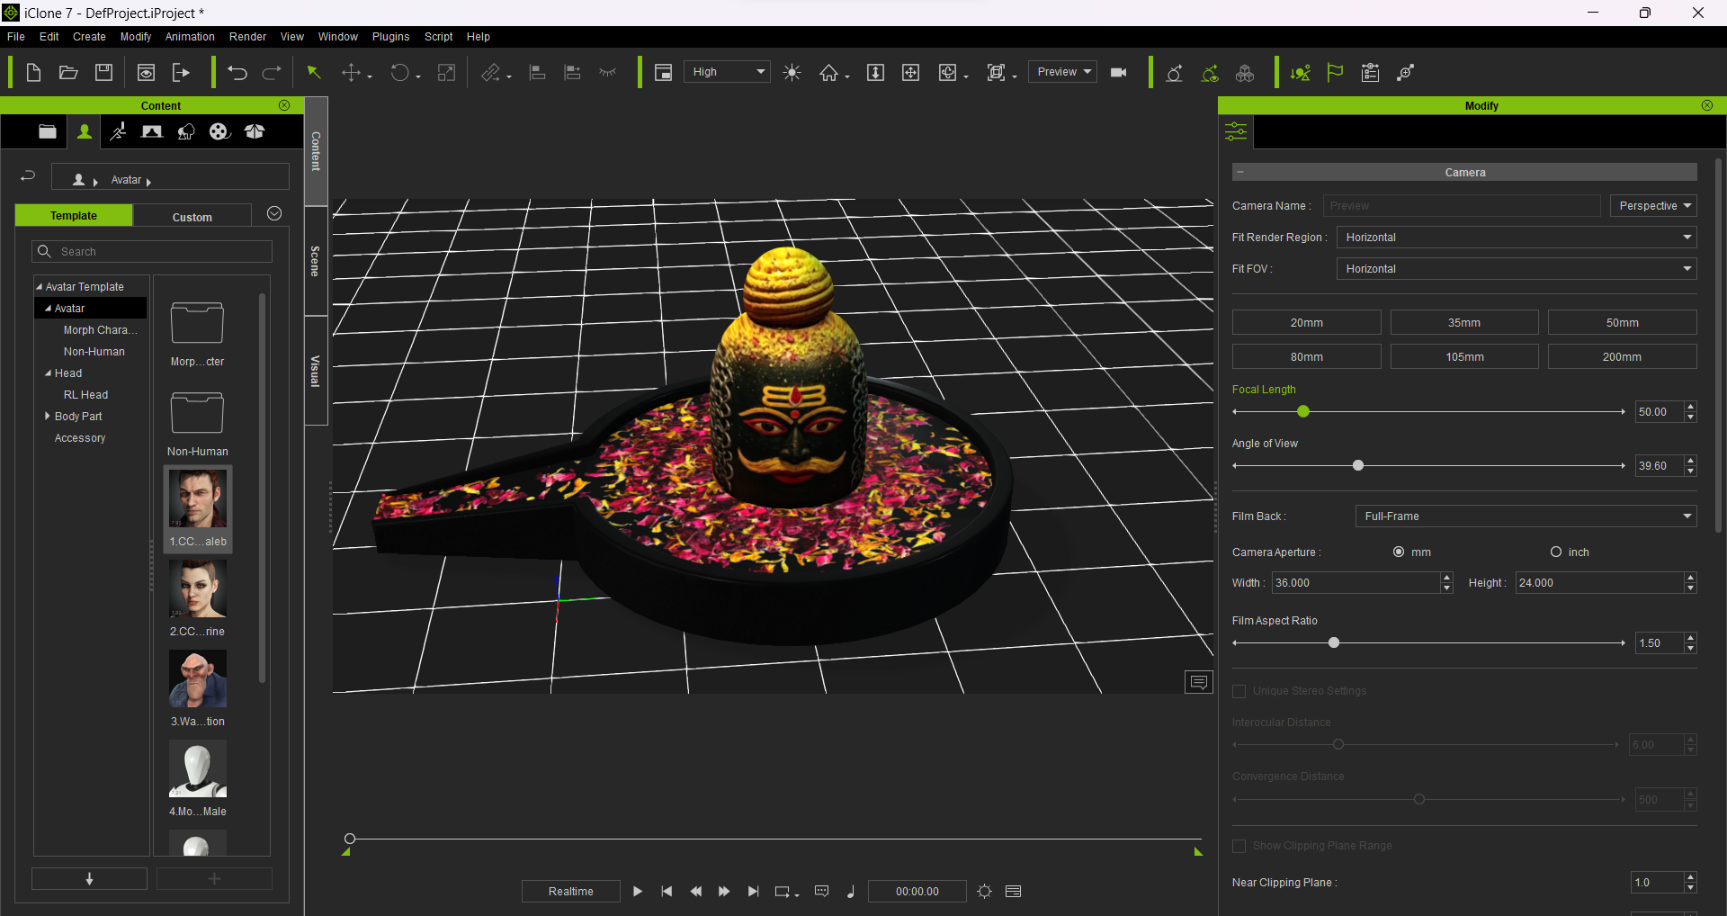Viewport: 1727px width, 916px height.
Task: Open the High quality dropdown
Action: [x=727, y=72]
